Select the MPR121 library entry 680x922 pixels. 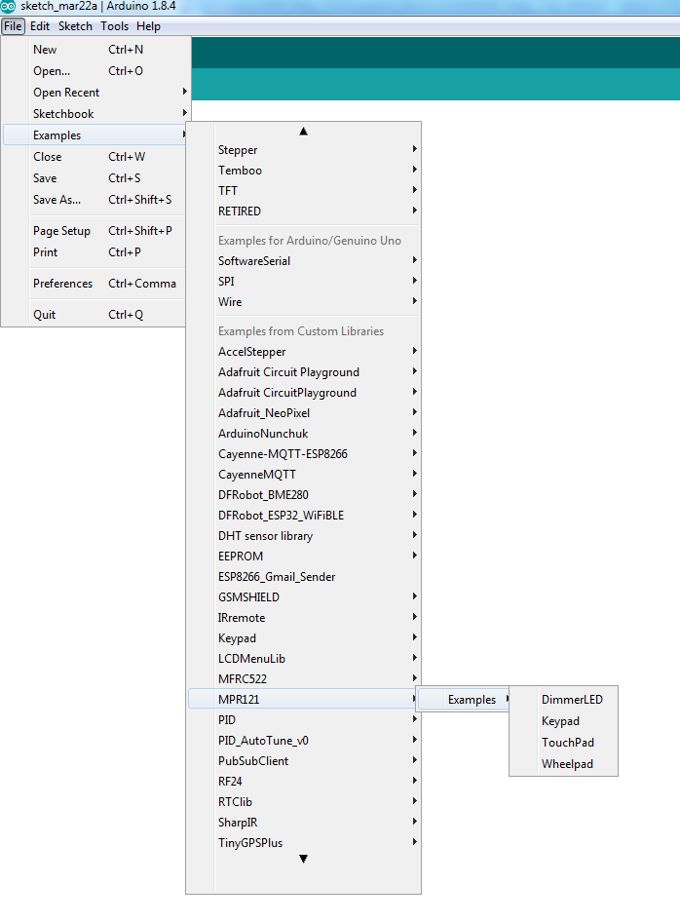pyautogui.click(x=303, y=699)
